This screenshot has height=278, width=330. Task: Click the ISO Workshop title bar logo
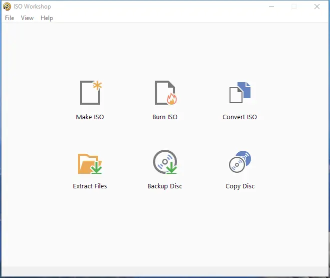coord(7,7)
